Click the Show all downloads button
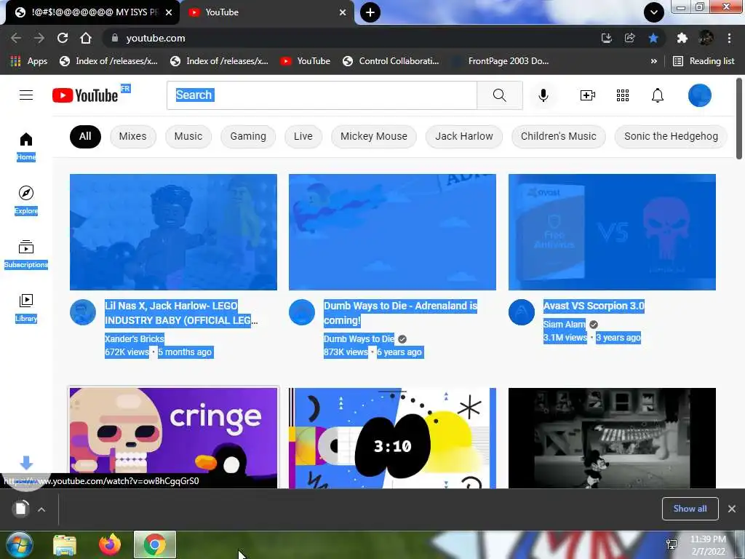The image size is (745, 559). point(690,509)
